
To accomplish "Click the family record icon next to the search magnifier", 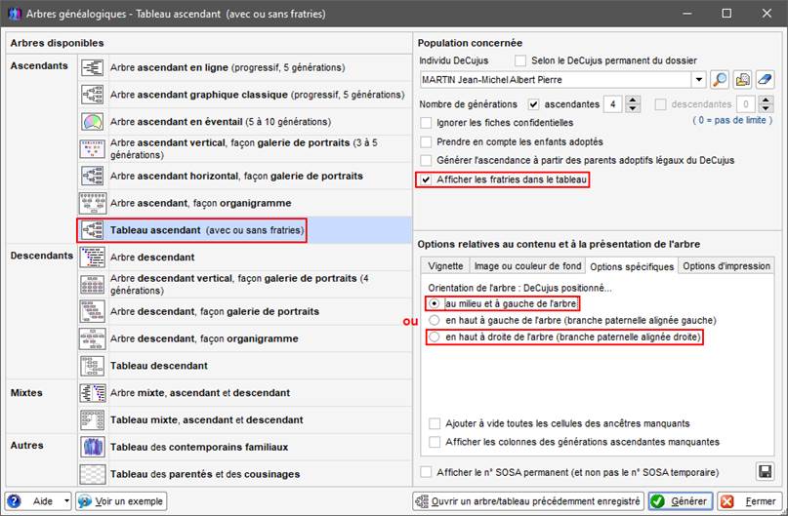I will (742, 80).
